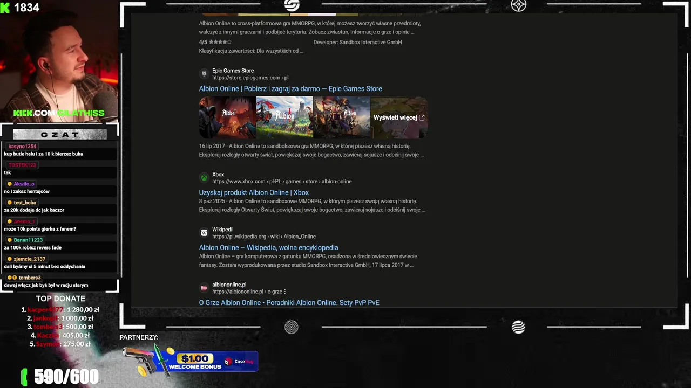Click the CaseHug logo on partner banner

(239, 362)
